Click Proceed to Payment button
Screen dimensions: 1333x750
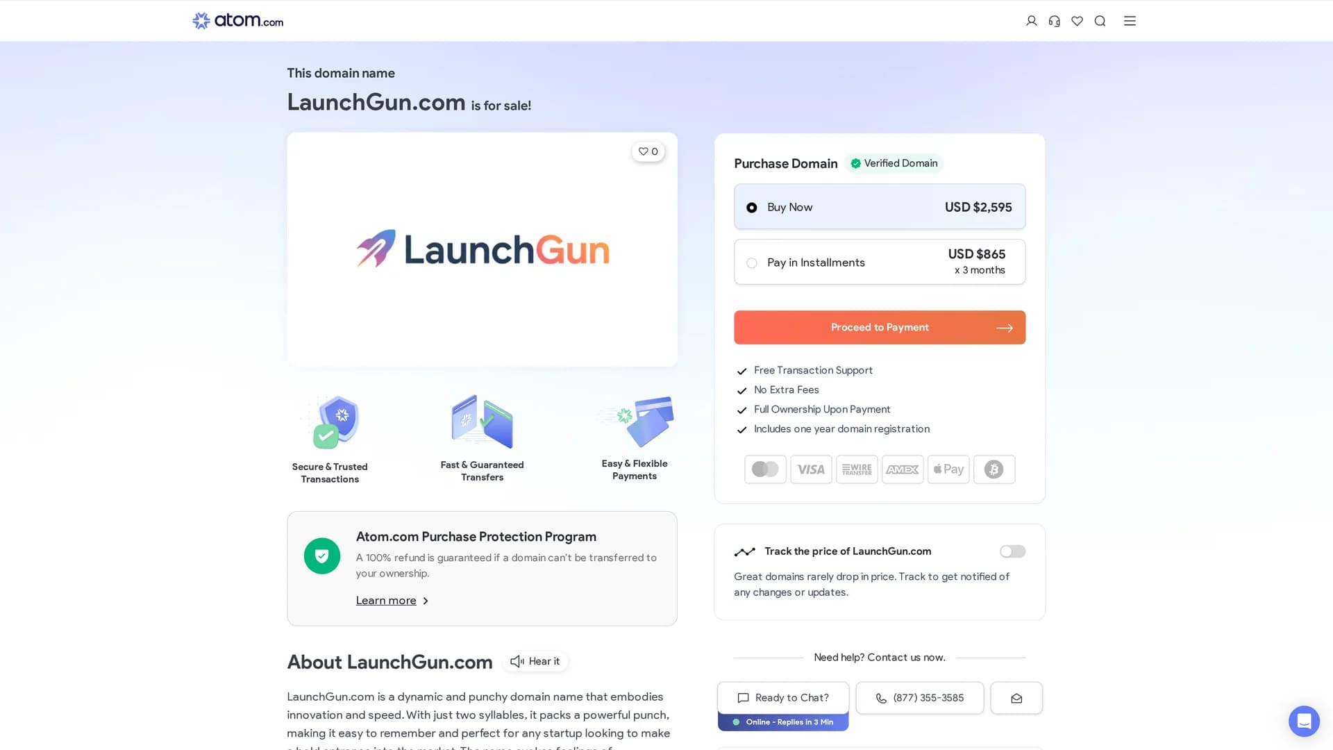[880, 327]
